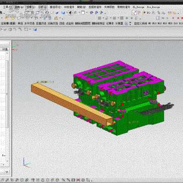
Task: Click the blue shaded cube rendering icon
Action: (63, 13)
